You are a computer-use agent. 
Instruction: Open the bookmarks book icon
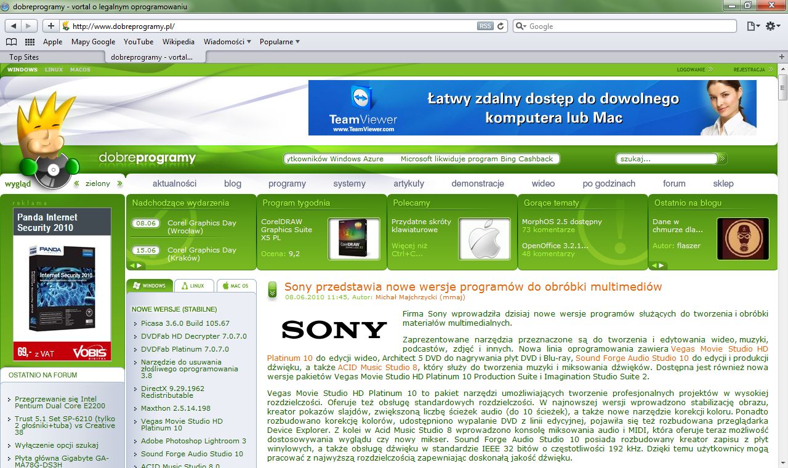[11, 42]
